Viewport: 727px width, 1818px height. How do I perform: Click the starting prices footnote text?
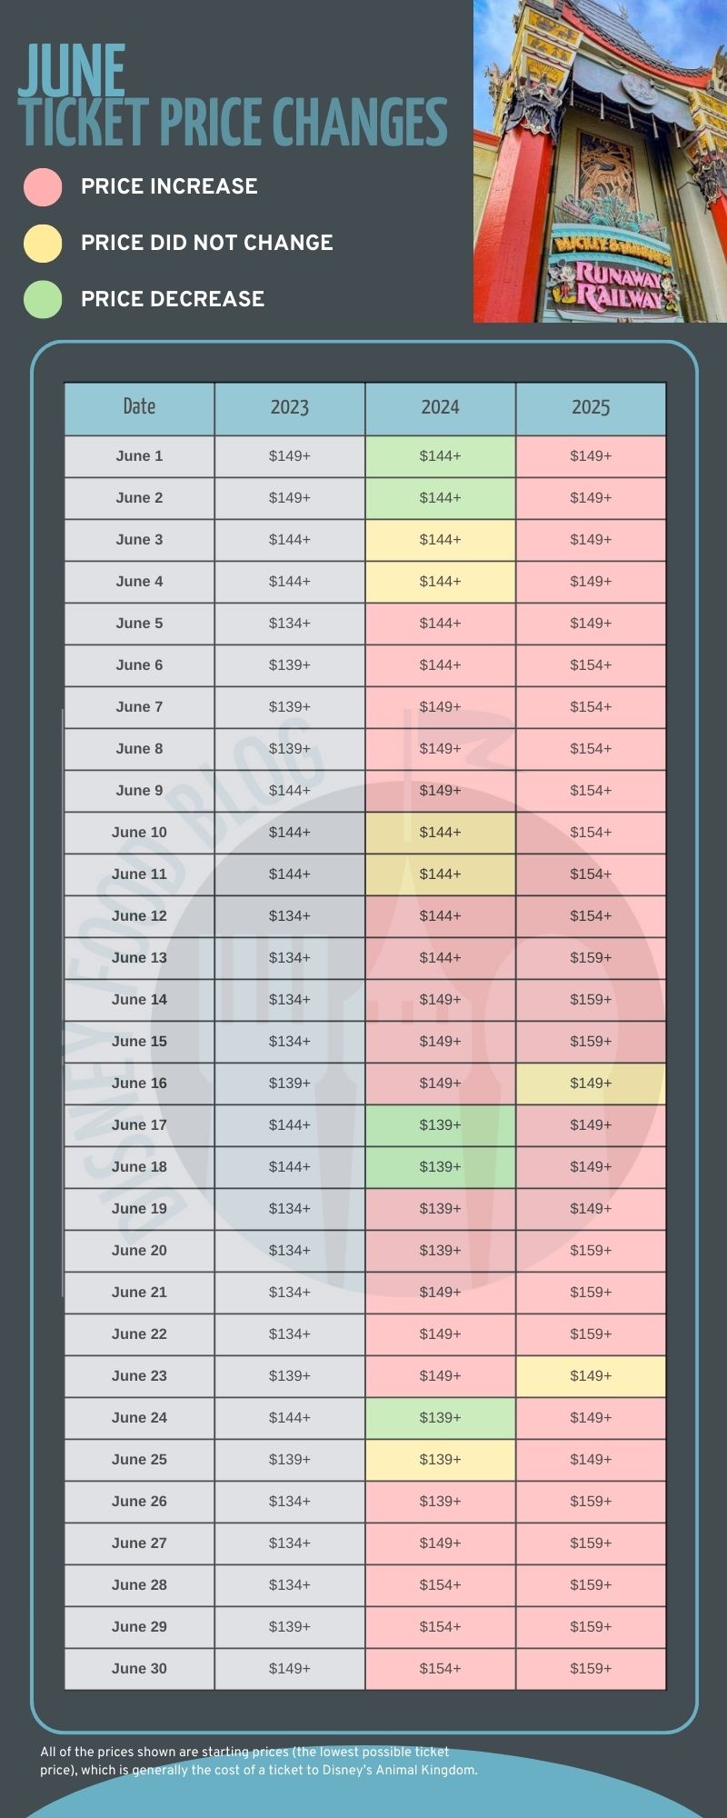point(258,1761)
